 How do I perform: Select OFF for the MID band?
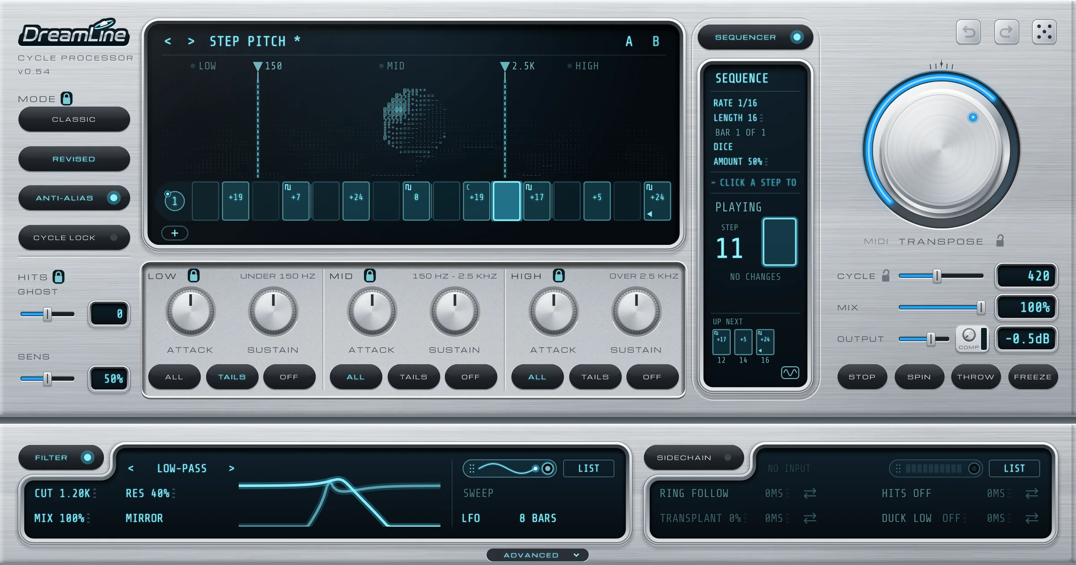pos(471,377)
